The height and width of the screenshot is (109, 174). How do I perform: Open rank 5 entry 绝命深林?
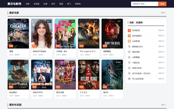[x=146, y=52]
